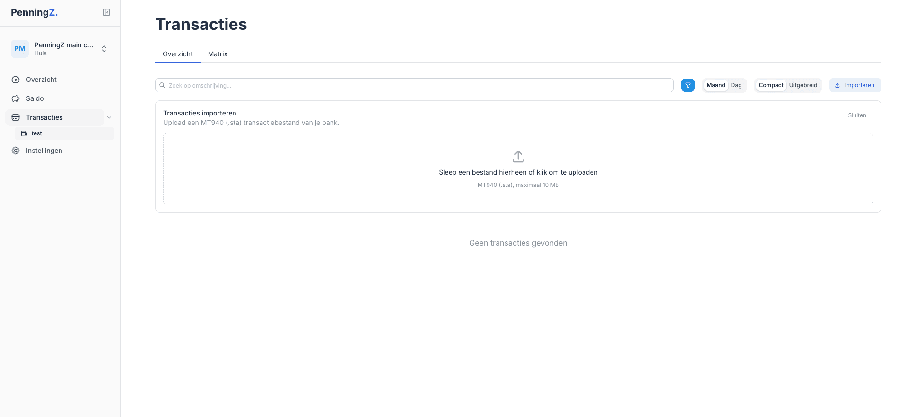Collapse the sidebar using the panel icon
This screenshot has height=417, width=898.
point(106,12)
